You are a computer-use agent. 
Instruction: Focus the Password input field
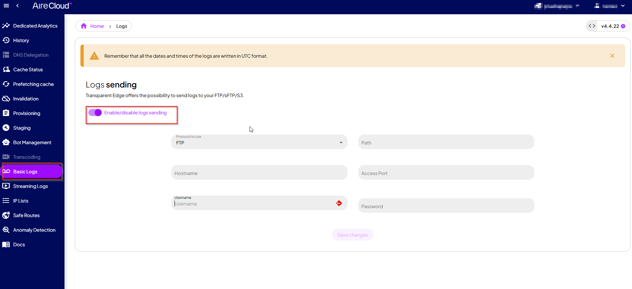coord(446,205)
